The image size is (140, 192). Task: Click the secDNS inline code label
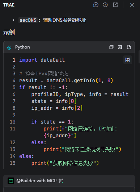pyautogui.click(x=28, y=20)
